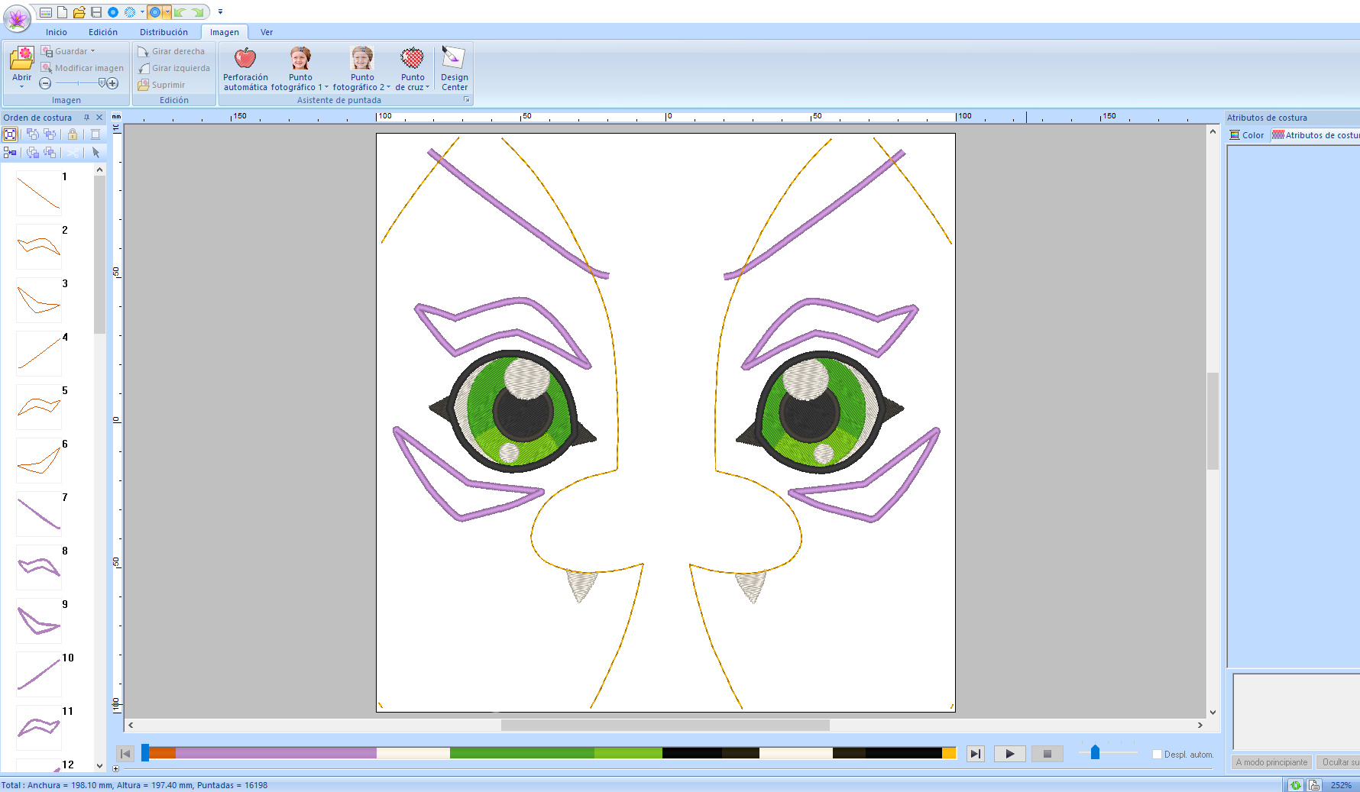Expand the Guardar dropdown arrow
Screen dimensions: 1360x792
93,51
